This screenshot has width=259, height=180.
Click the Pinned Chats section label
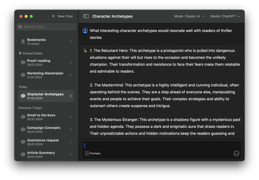(x=32, y=53)
